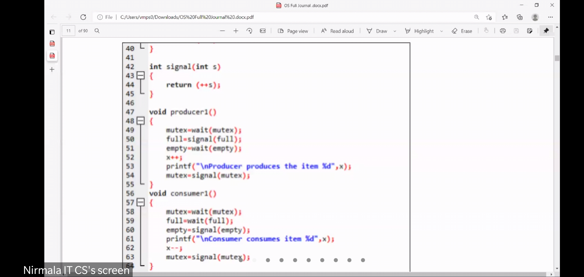
Task: Refresh the browser page
Action: click(83, 17)
